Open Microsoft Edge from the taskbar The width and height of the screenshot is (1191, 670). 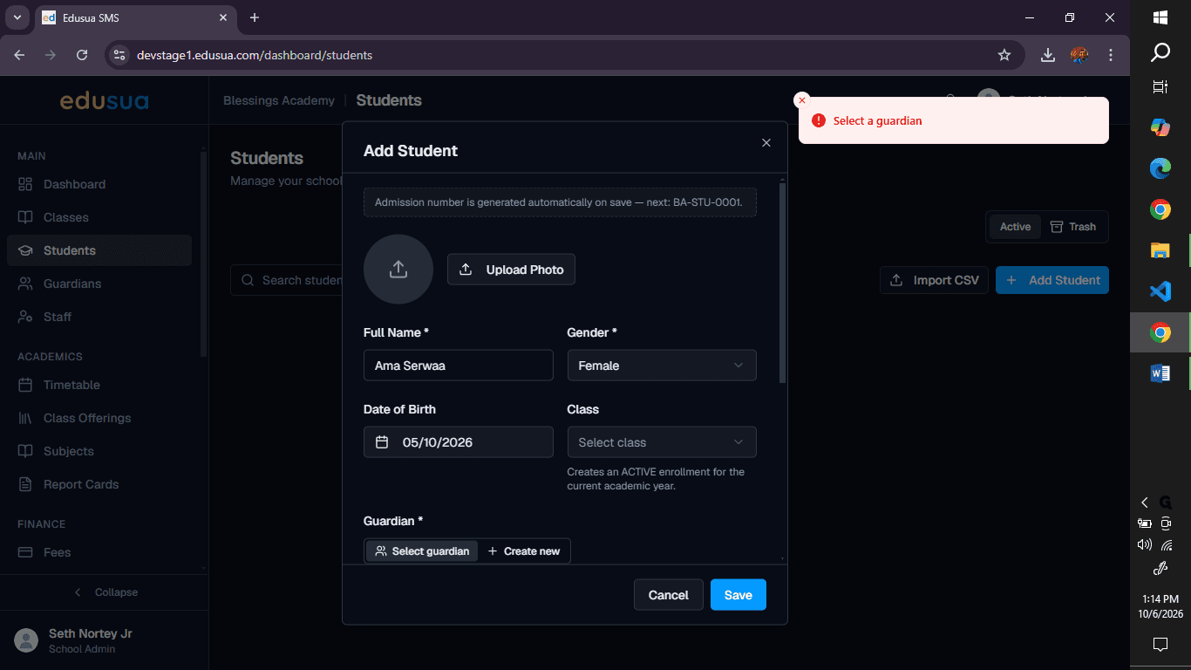(1160, 168)
